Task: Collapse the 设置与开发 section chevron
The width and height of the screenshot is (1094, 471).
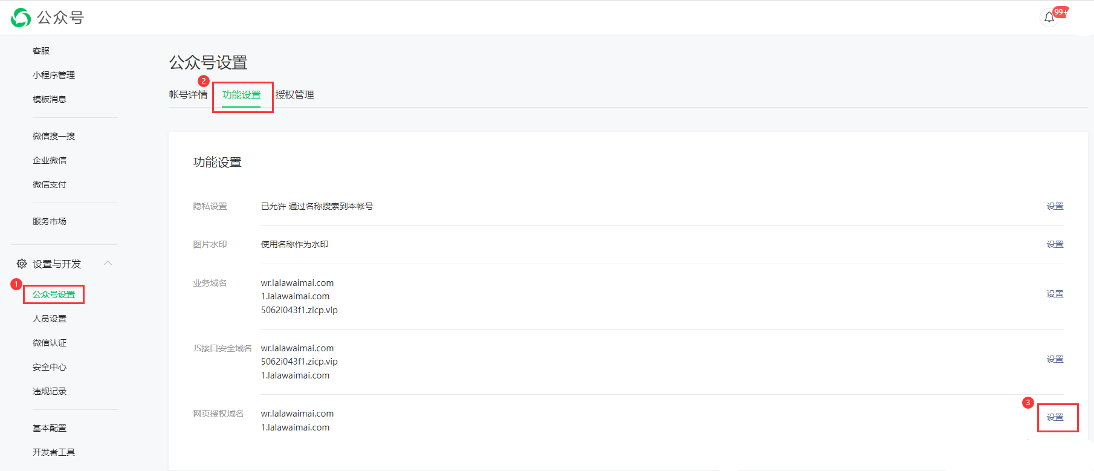Action: point(108,263)
